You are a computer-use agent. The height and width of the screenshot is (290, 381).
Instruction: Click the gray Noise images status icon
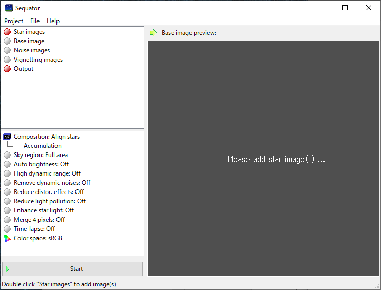(x=7, y=50)
